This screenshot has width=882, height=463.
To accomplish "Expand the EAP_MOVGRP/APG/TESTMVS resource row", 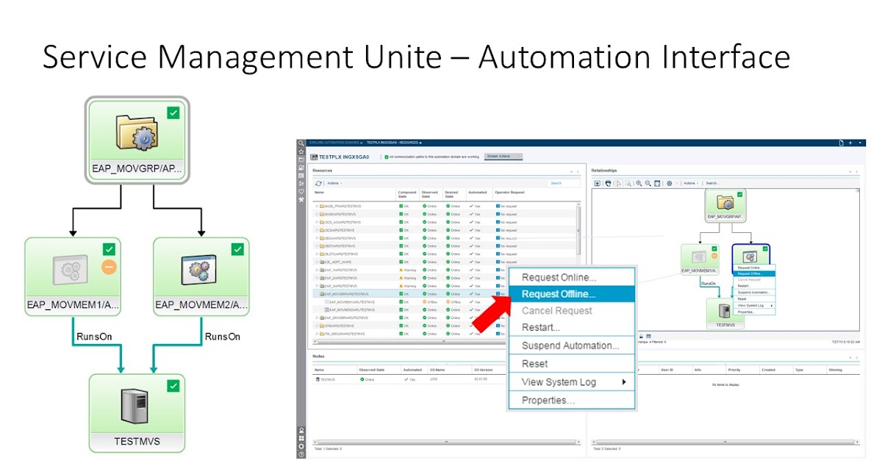I will [x=316, y=292].
